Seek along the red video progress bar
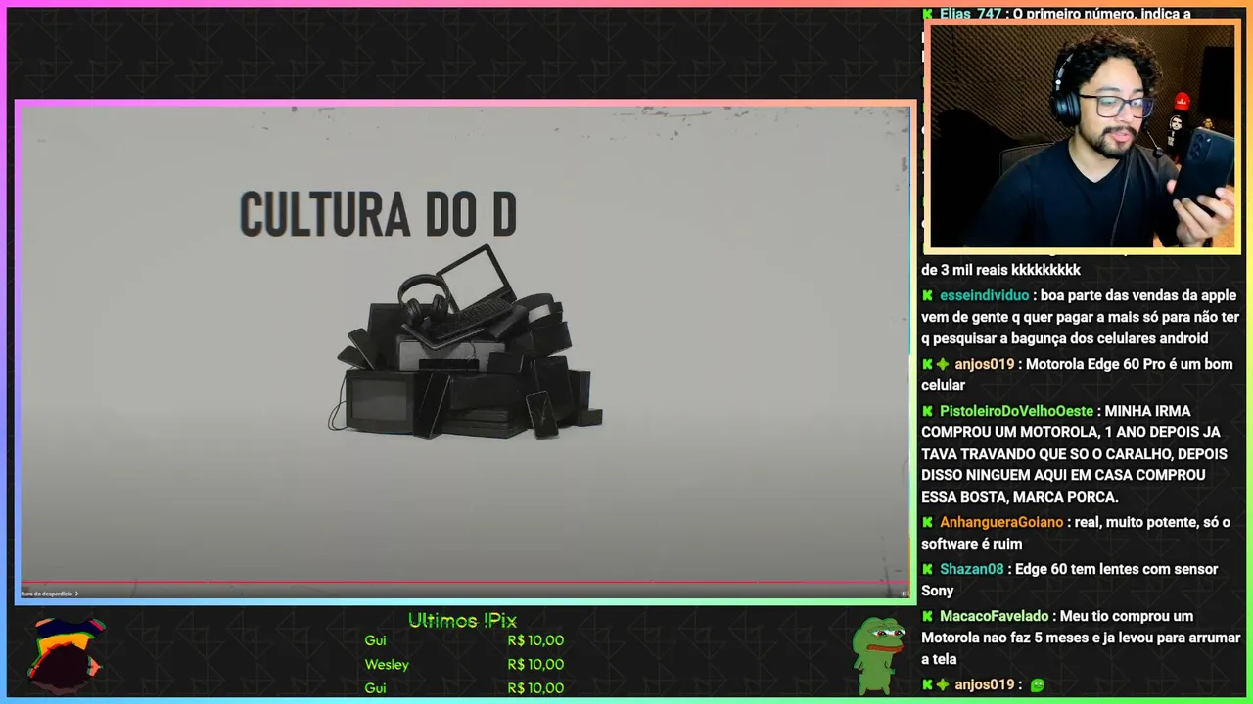The width and height of the screenshot is (1253, 704). tap(465, 583)
